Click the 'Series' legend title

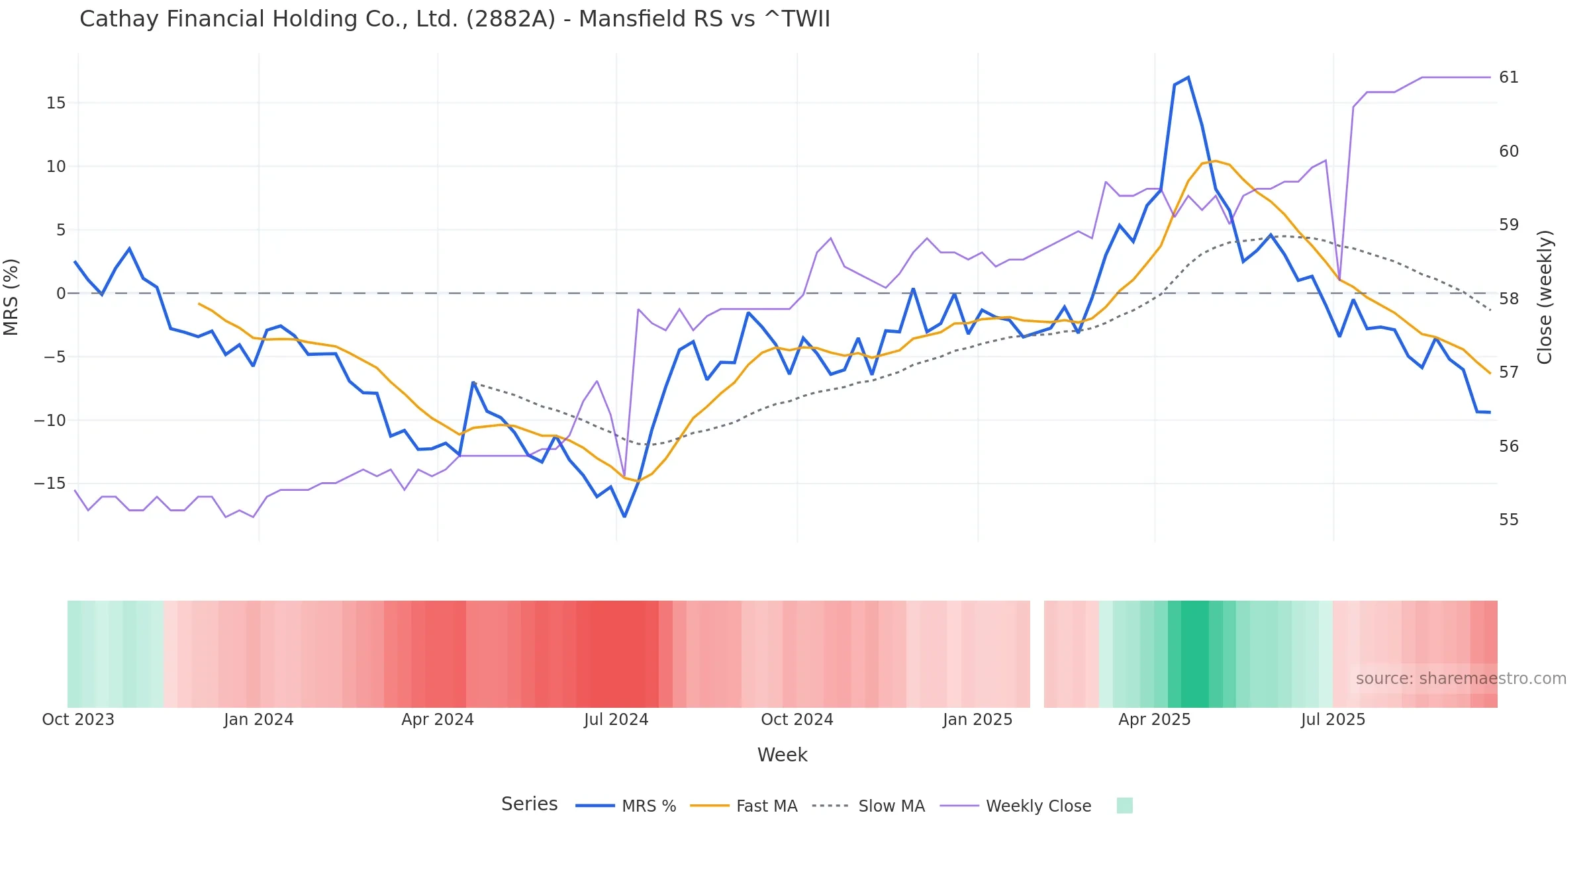click(x=529, y=804)
